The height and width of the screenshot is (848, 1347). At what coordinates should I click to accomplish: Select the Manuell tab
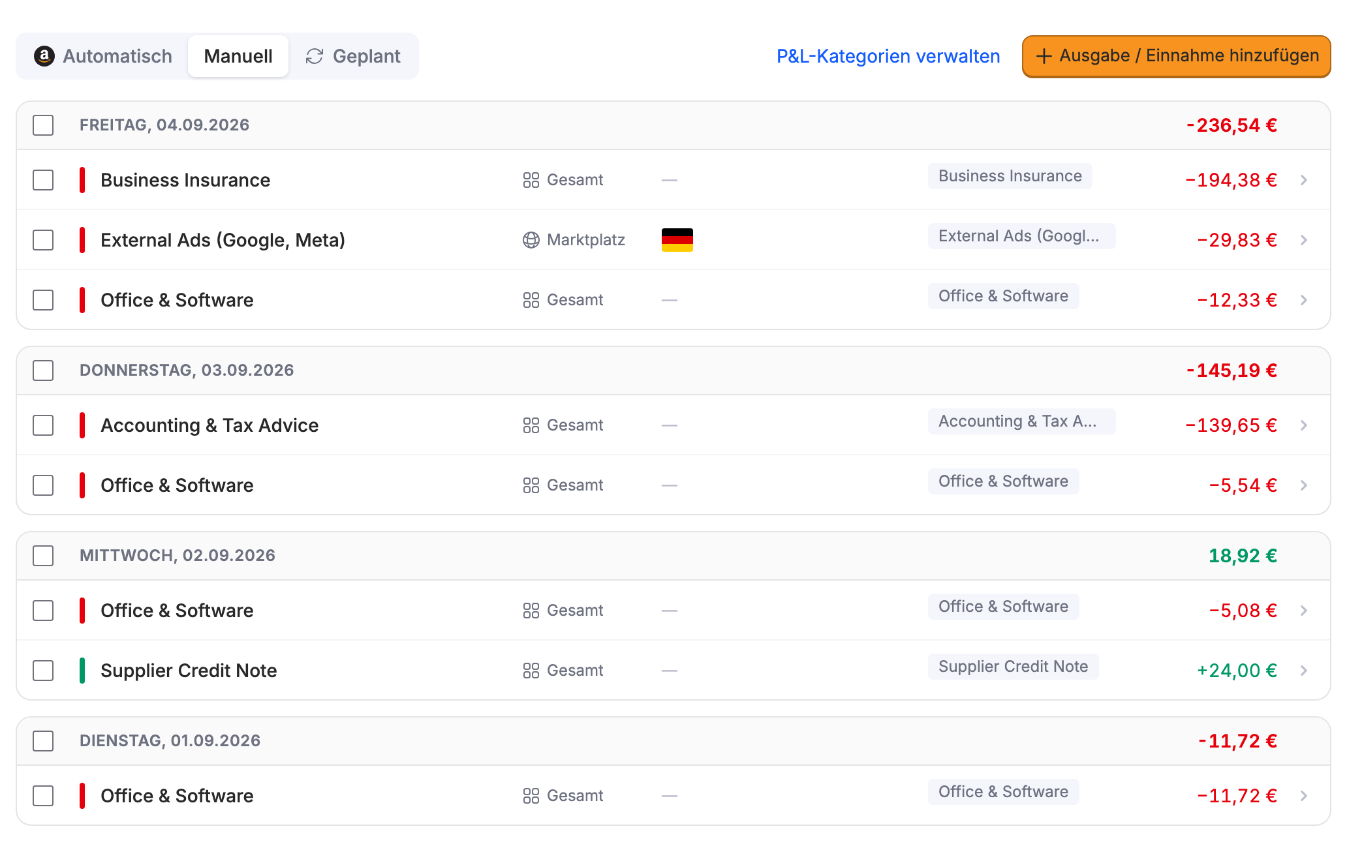238,56
